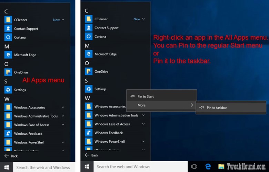This screenshot has height=172, width=269.
Task: Click Settings gear icon in right menu
Action: tap(89, 89)
